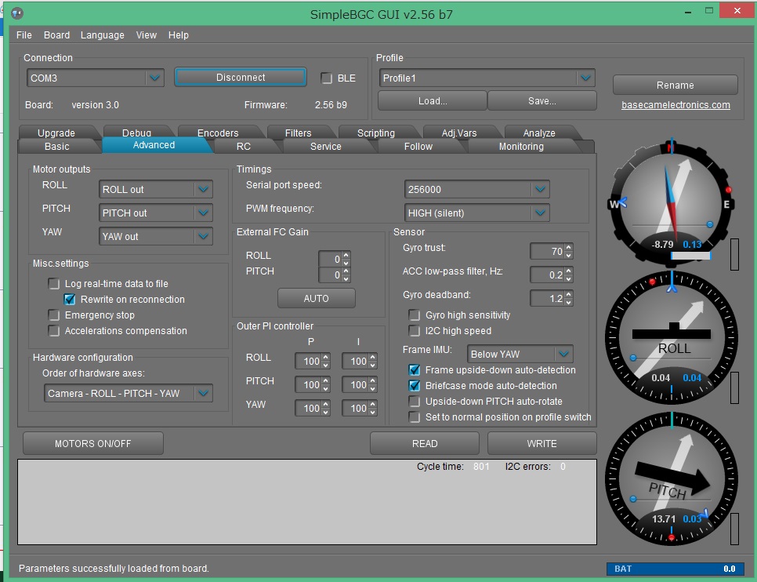Open the COM3 port dropdown

pyautogui.click(x=154, y=78)
